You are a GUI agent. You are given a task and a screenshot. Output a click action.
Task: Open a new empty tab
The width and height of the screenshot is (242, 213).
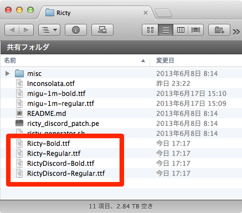coord(163,13)
